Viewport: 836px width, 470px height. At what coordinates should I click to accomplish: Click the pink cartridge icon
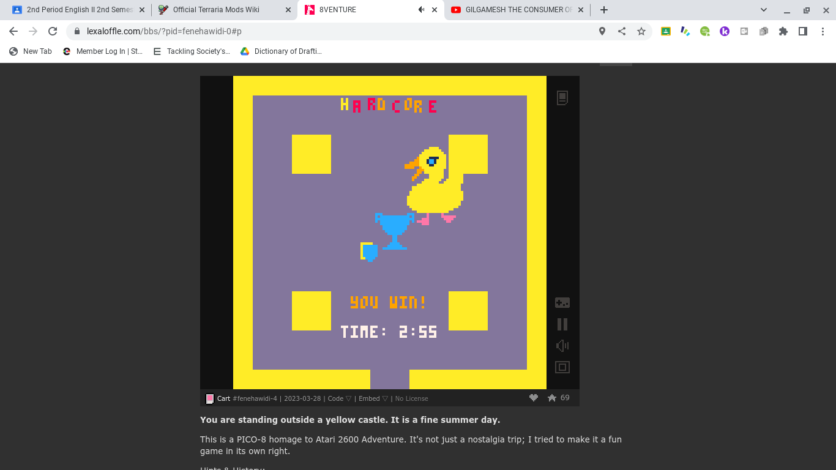point(209,398)
